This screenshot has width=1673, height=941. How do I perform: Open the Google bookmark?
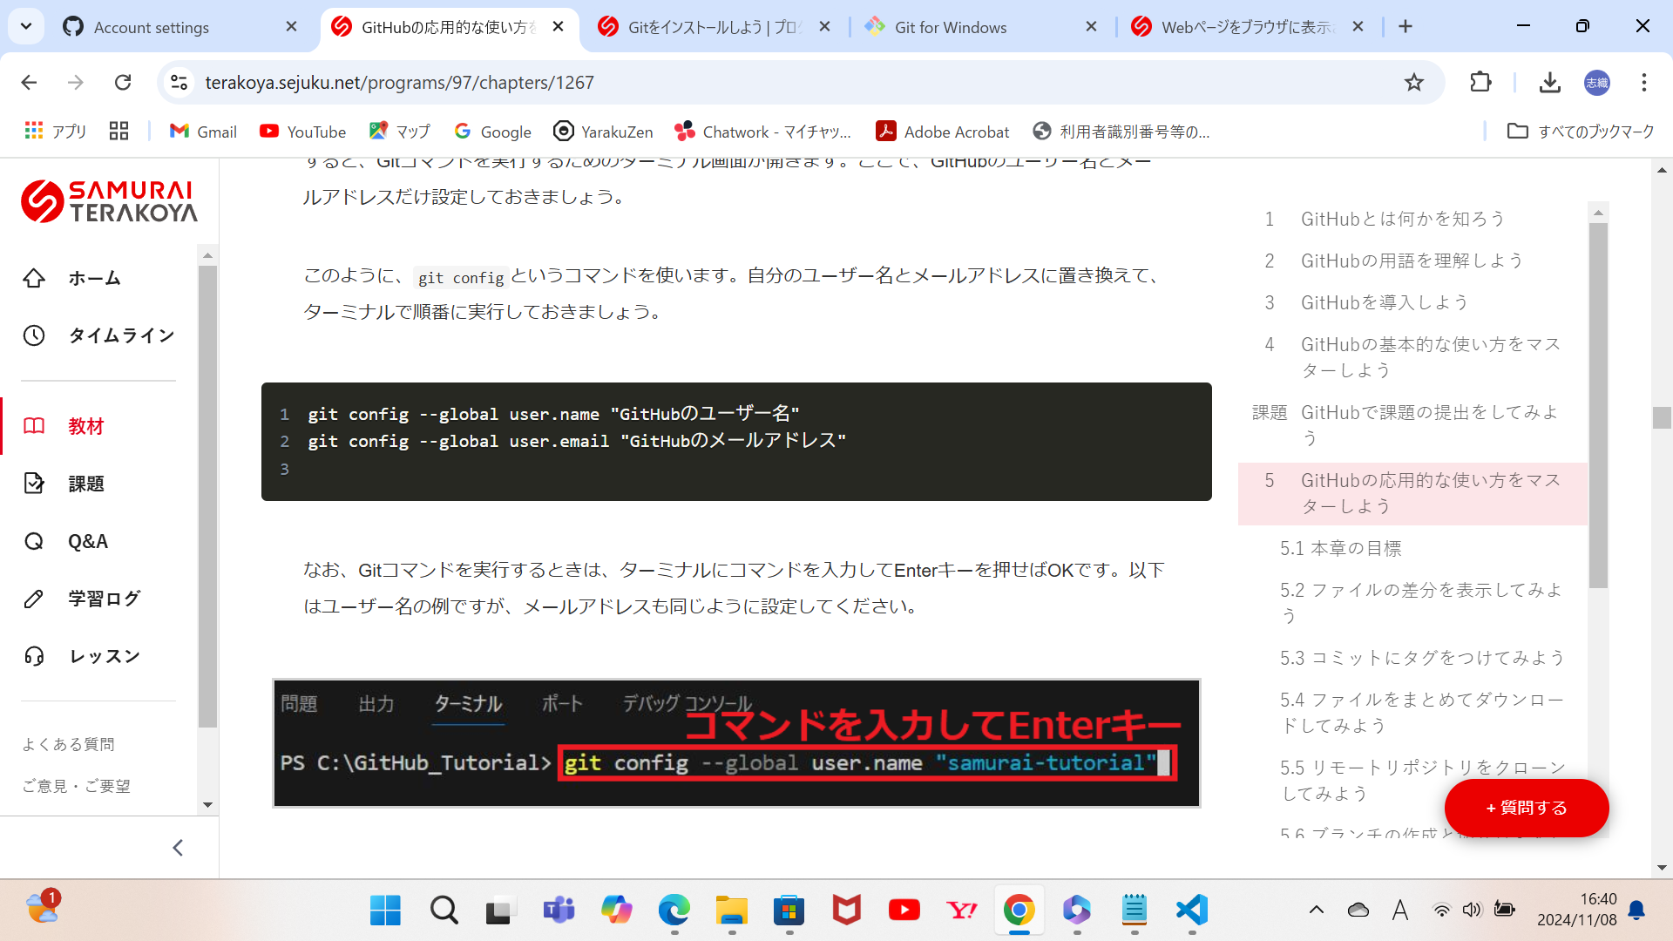[x=492, y=132]
